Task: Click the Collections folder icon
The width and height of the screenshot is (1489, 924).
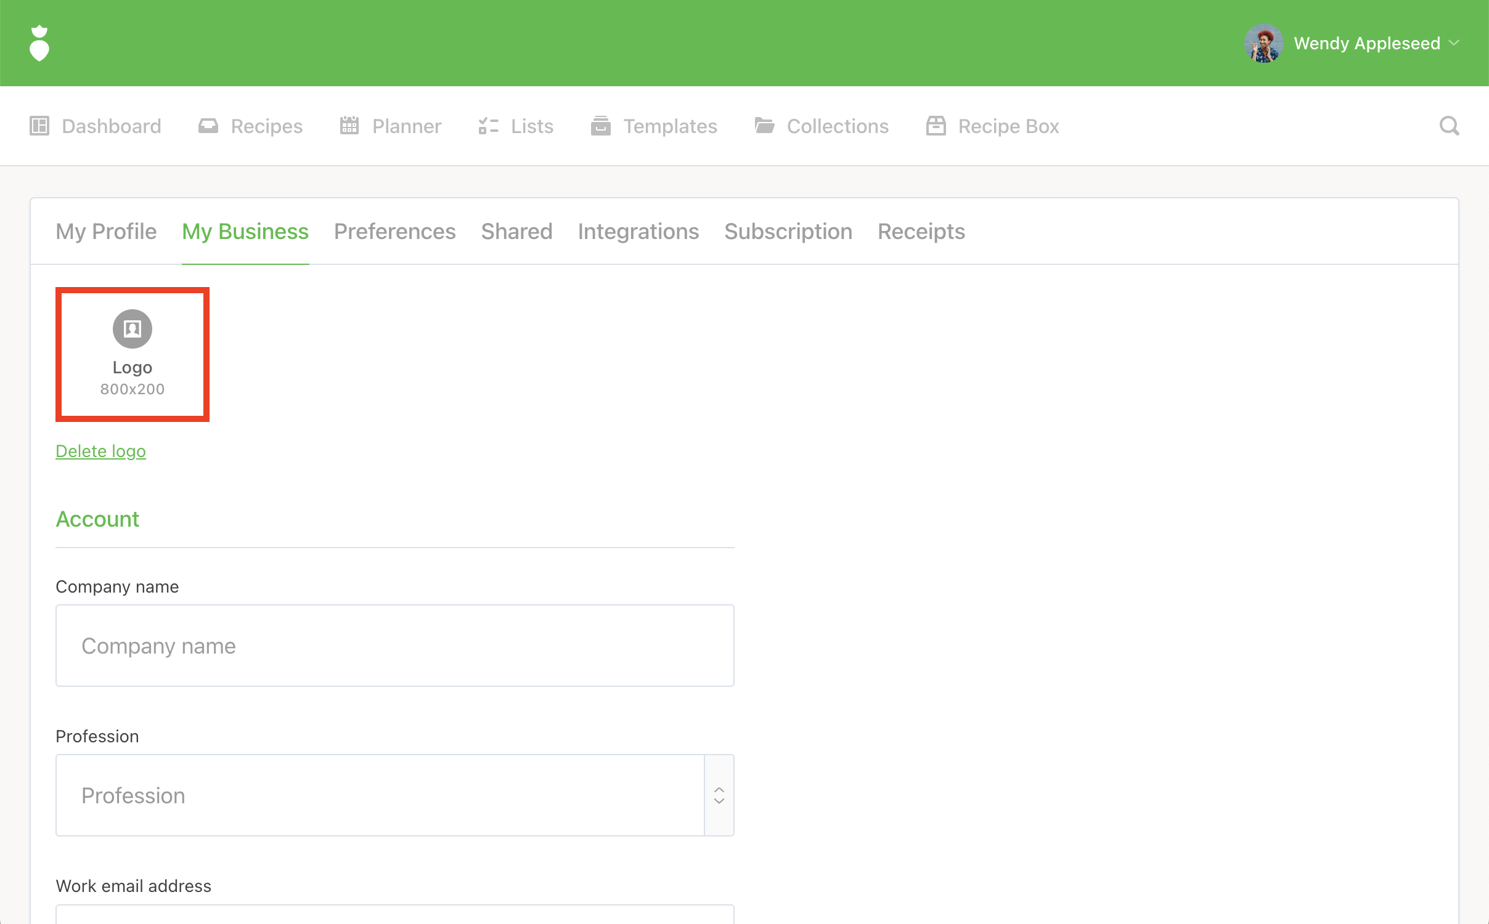Action: [764, 126]
